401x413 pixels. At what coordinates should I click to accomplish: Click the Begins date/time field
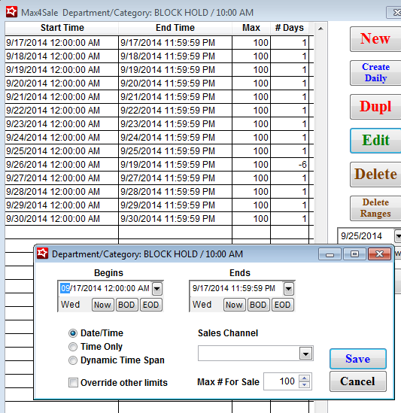click(x=105, y=288)
